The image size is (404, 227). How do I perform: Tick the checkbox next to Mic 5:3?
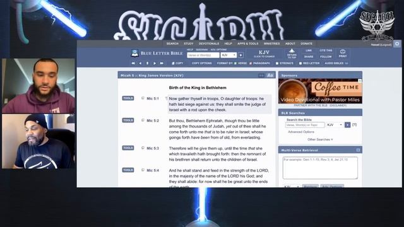tap(143, 148)
